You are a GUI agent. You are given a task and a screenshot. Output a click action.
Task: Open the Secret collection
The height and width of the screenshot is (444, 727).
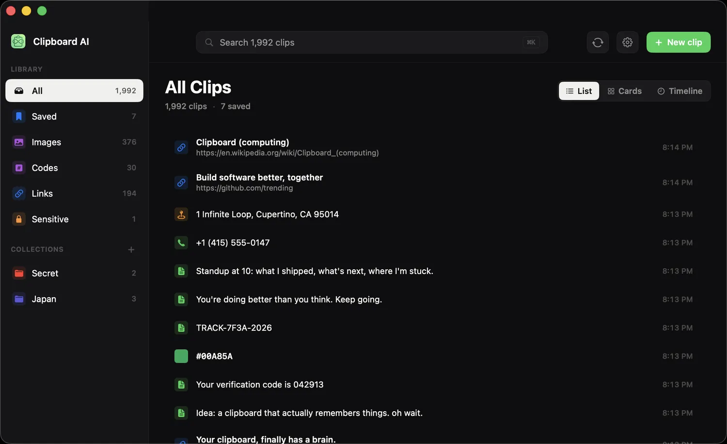point(74,273)
